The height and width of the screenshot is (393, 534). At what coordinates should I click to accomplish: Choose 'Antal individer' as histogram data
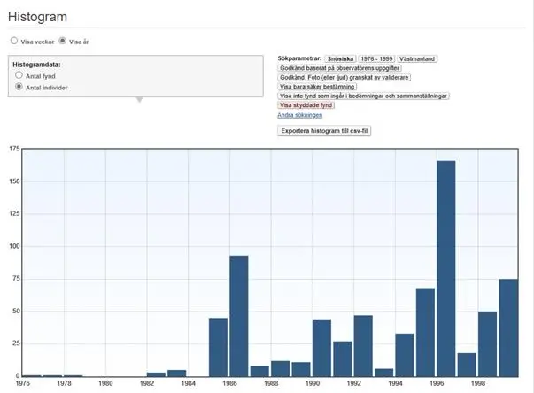[19, 88]
